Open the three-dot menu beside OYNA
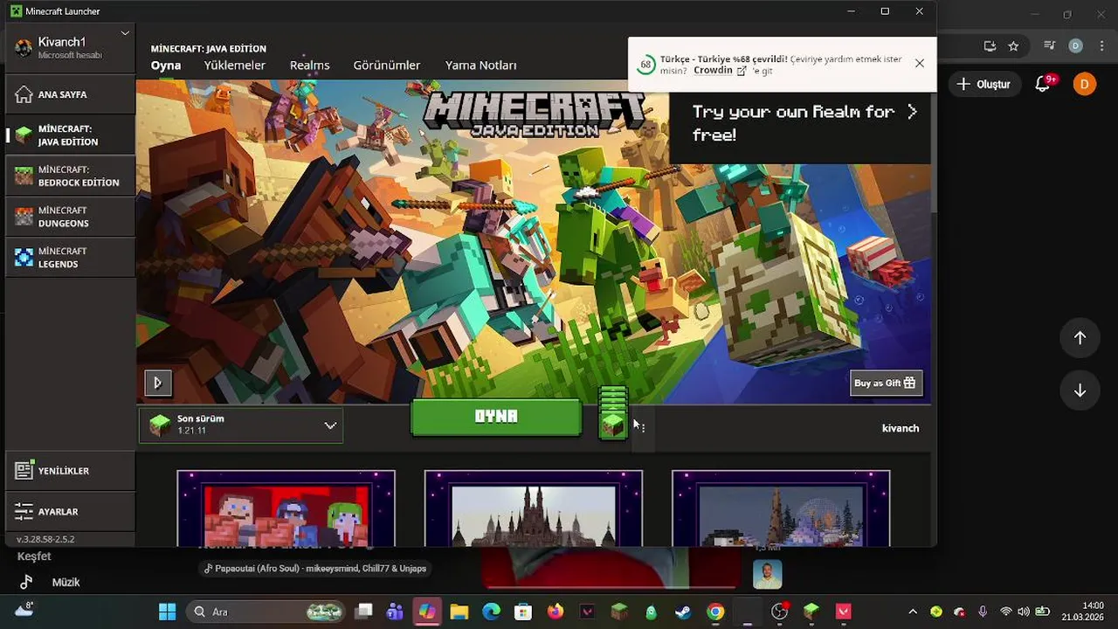 (643, 427)
